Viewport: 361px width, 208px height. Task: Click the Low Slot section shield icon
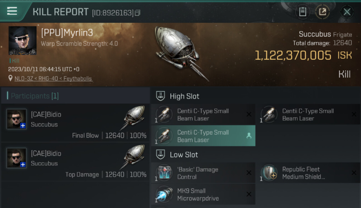pos(161,154)
